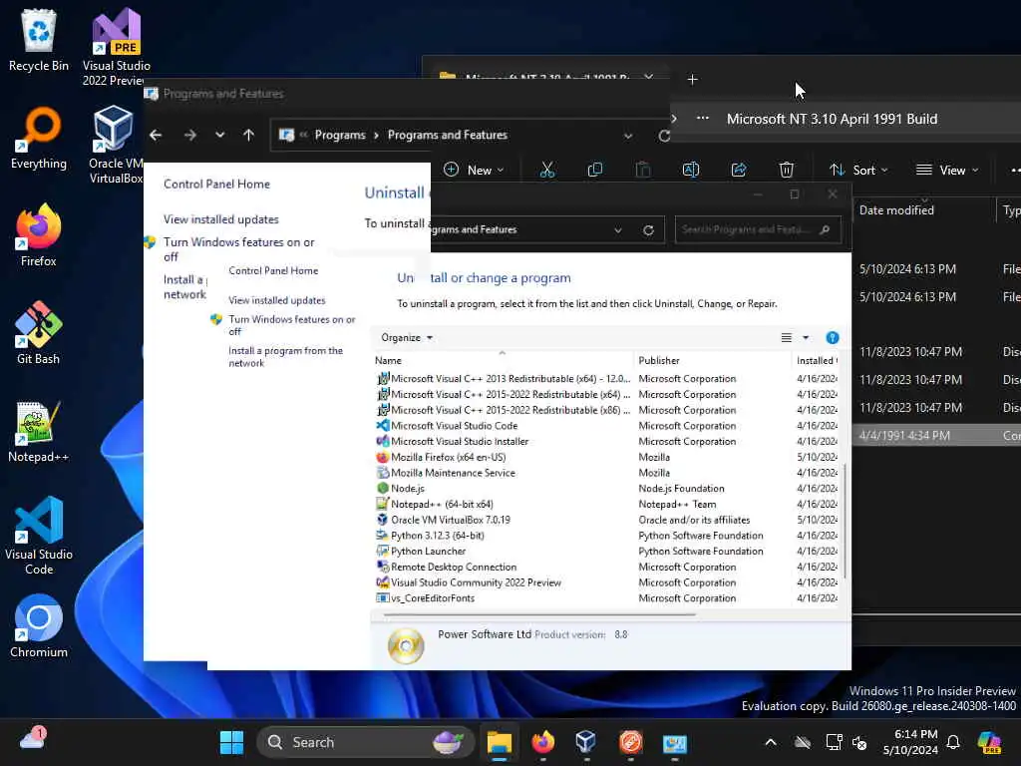Image resolution: width=1021 pixels, height=766 pixels.
Task: Open the weather widget on the taskbar
Action: (32, 739)
